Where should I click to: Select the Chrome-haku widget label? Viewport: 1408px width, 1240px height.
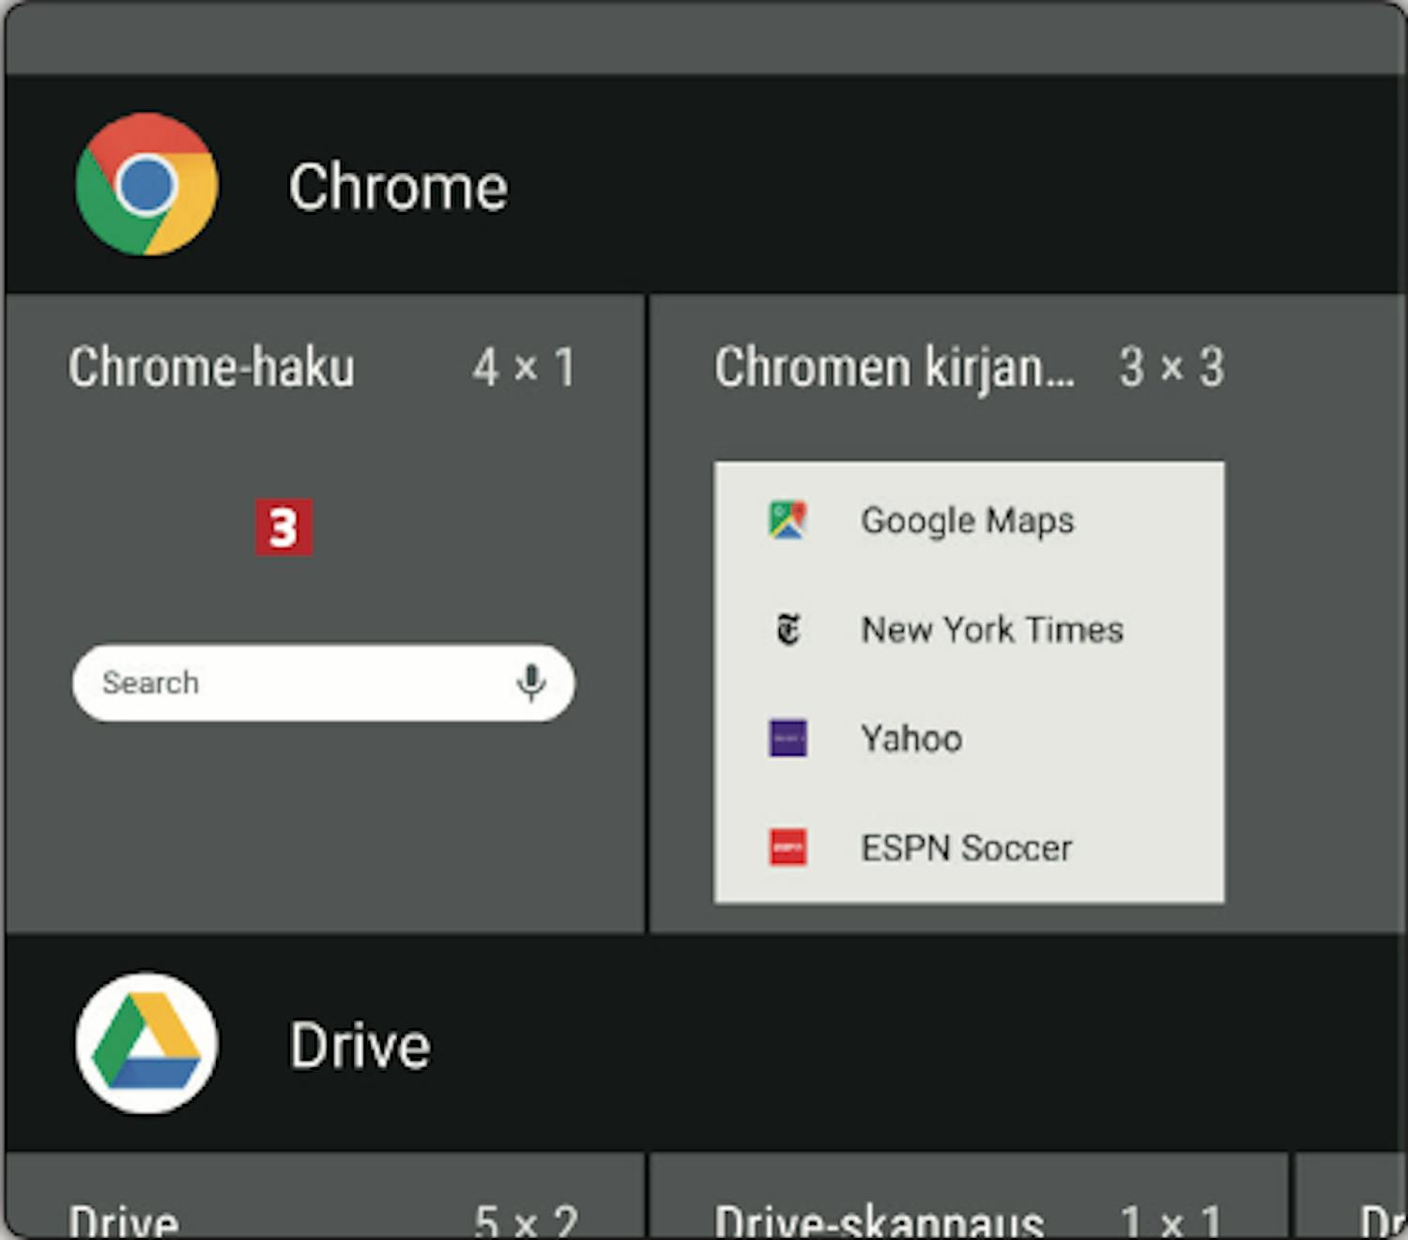coord(211,366)
